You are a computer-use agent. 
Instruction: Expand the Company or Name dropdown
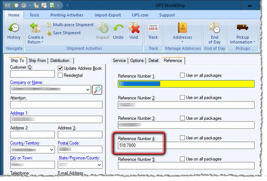click(x=88, y=90)
